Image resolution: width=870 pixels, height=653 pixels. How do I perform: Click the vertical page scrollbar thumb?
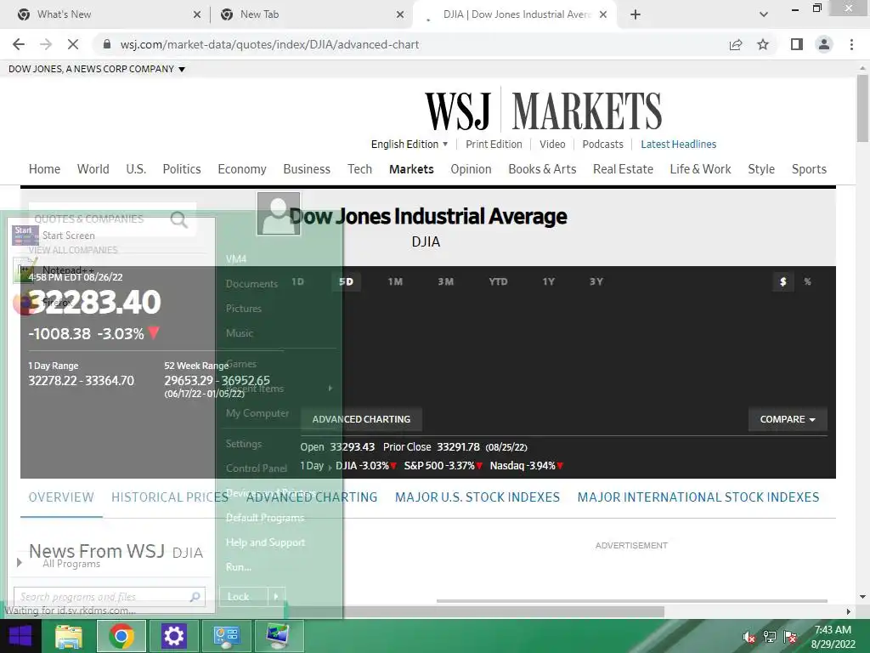862,108
